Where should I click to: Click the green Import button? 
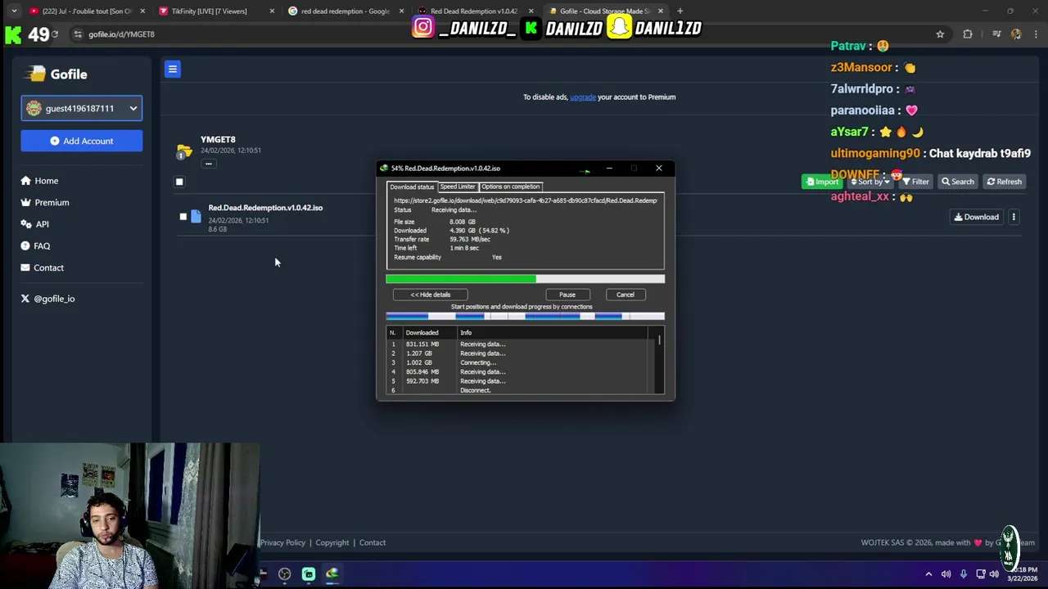(821, 182)
